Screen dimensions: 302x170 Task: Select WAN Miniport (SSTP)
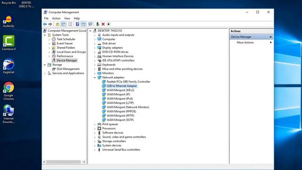click(x=120, y=119)
